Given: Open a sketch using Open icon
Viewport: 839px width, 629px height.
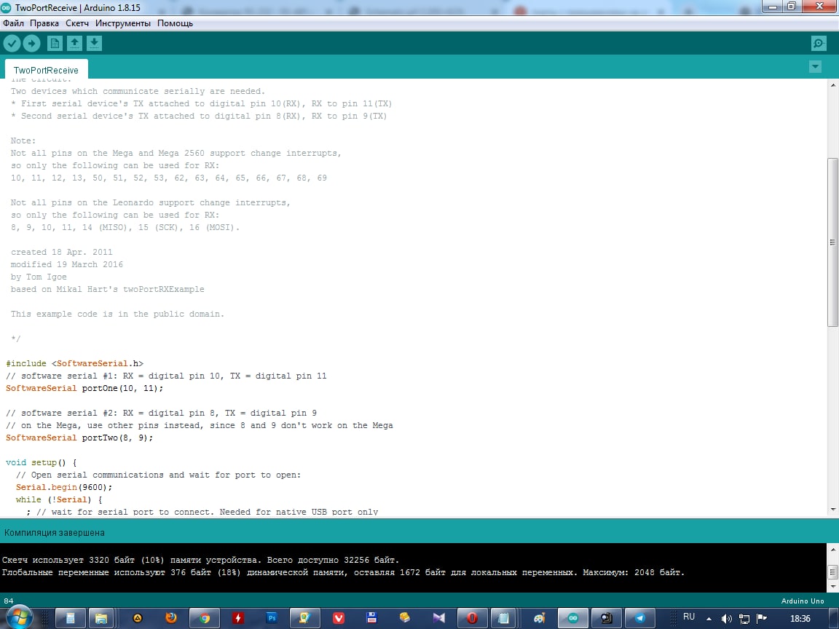Looking at the screenshot, I should click(x=74, y=44).
